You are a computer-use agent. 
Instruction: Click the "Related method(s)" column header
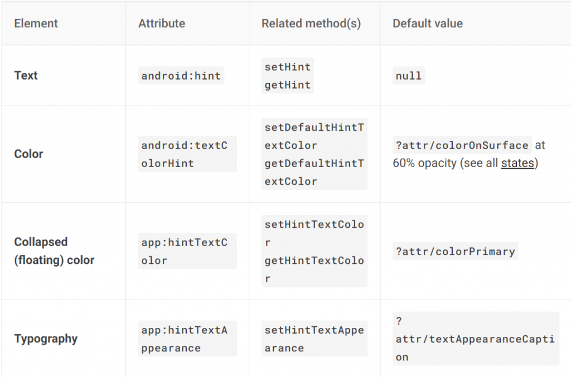point(311,23)
